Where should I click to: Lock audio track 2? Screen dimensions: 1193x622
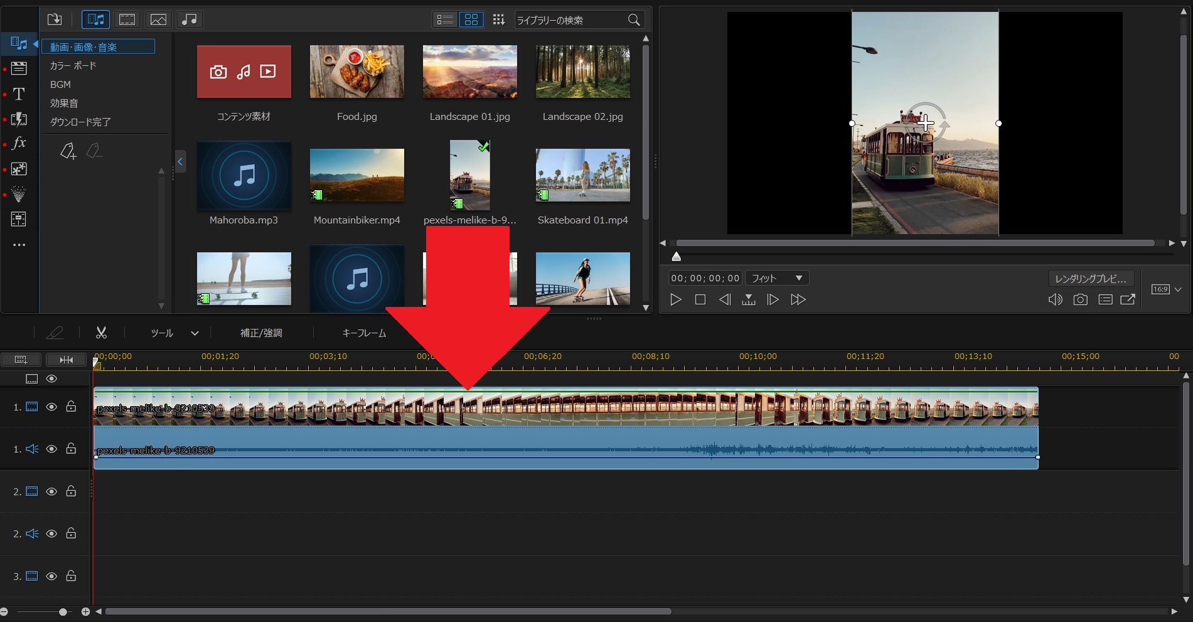coord(71,533)
